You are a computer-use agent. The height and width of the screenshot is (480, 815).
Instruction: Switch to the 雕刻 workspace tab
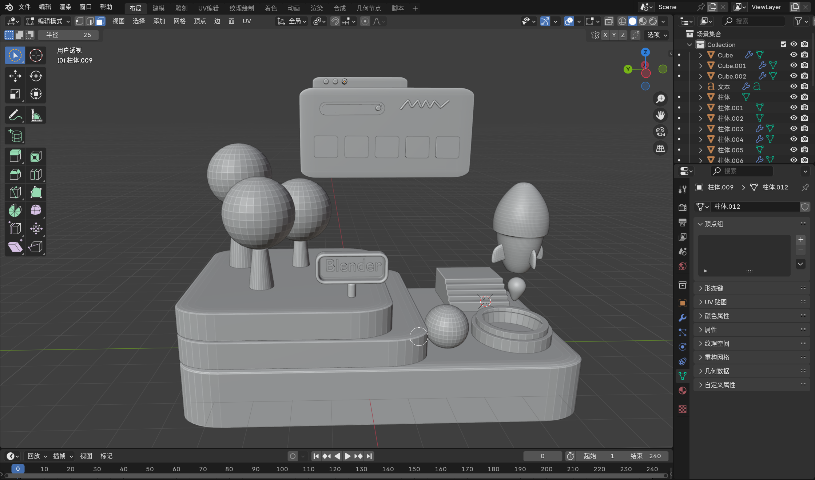click(181, 8)
